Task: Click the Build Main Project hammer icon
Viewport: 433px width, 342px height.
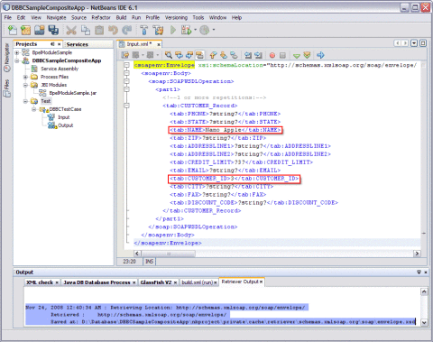Action: (x=143, y=30)
